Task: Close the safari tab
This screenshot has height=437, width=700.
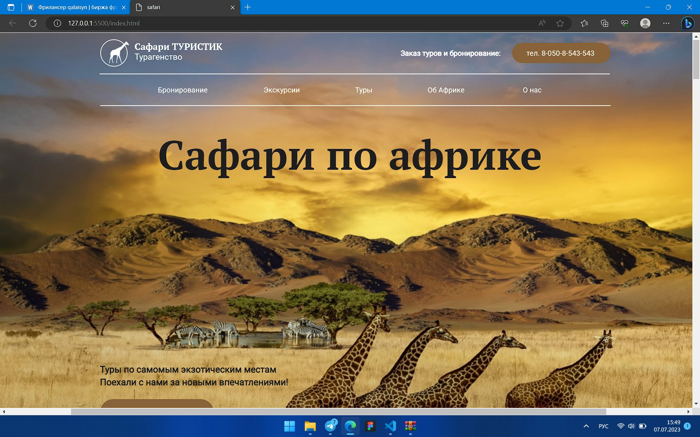Action: click(x=233, y=7)
